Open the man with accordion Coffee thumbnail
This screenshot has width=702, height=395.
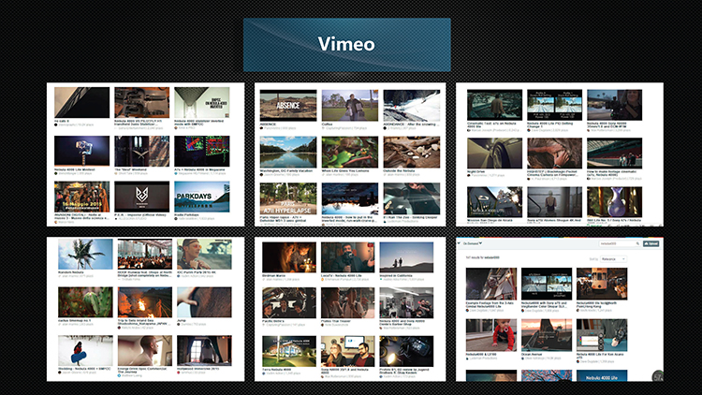pyautogui.click(x=350, y=105)
